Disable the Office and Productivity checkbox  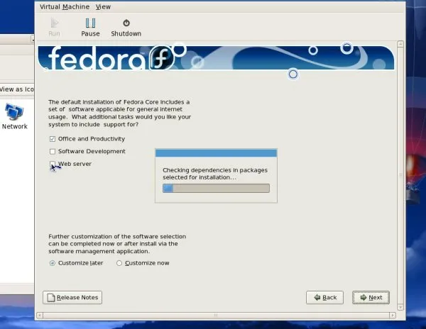tap(53, 139)
